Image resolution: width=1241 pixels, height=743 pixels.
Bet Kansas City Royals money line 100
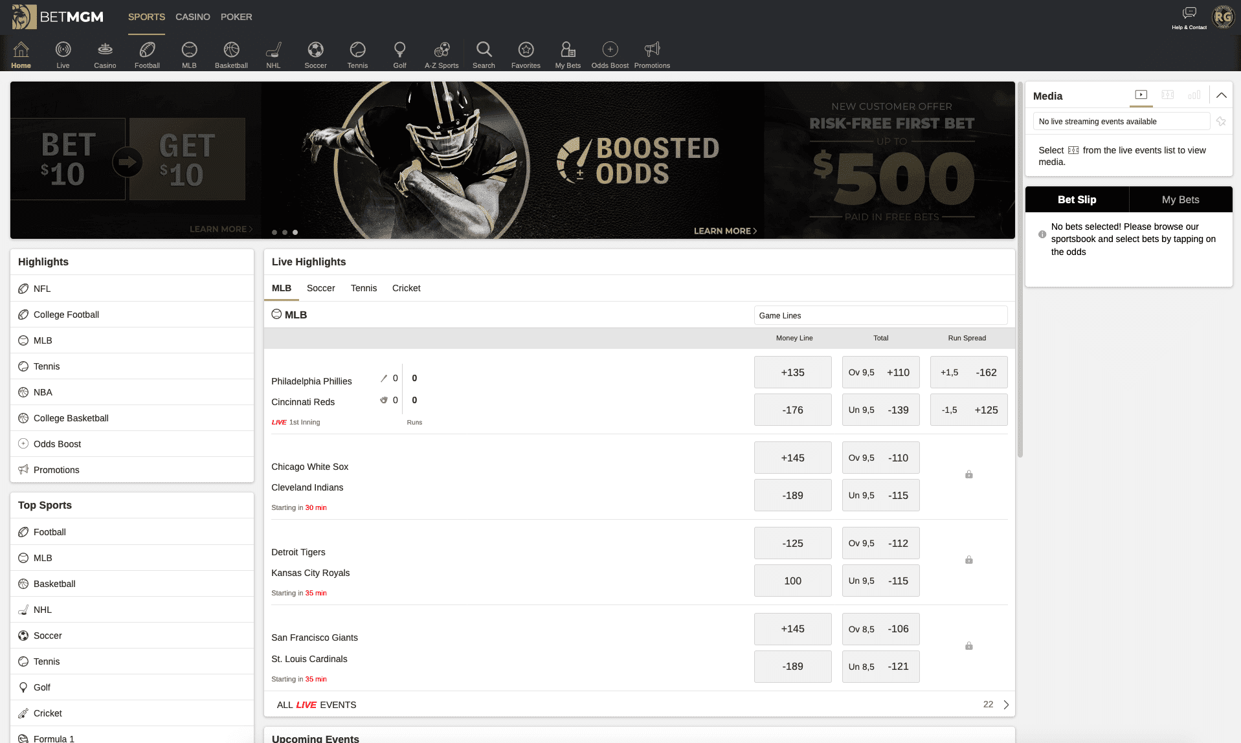(793, 581)
